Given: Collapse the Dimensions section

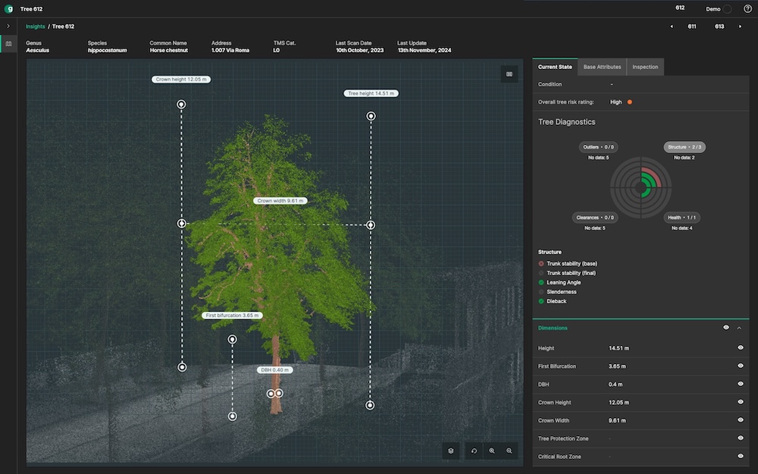Looking at the screenshot, I should tap(739, 328).
